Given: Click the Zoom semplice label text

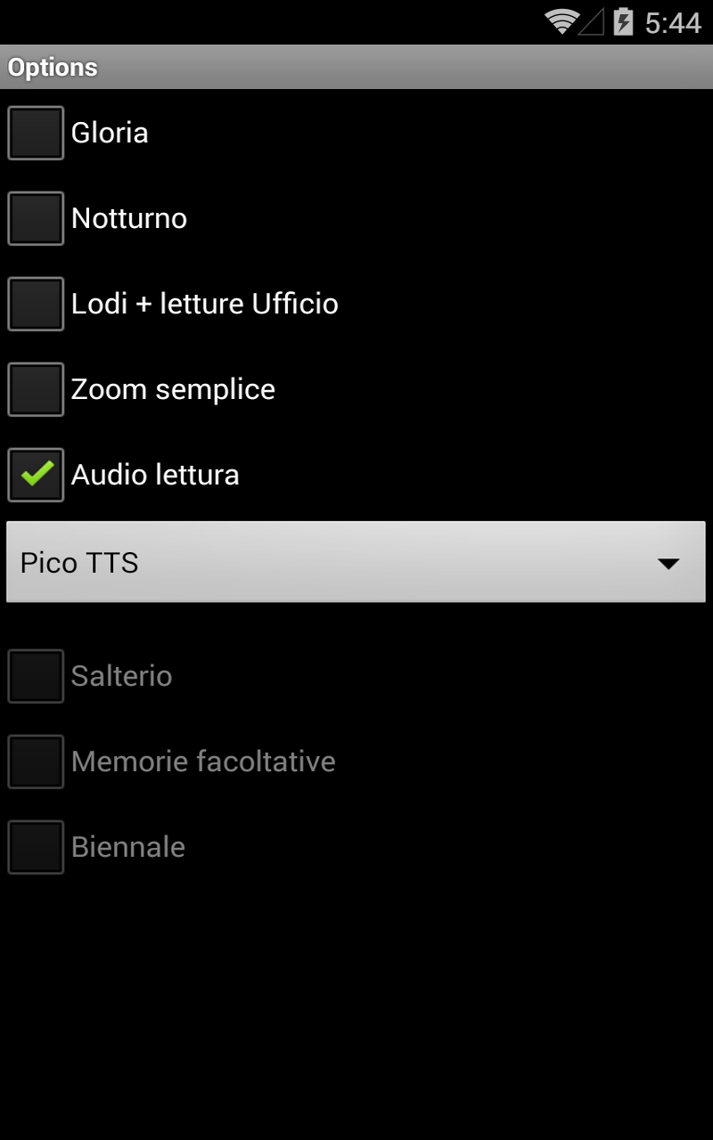Looking at the screenshot, I should click(173, 390).
